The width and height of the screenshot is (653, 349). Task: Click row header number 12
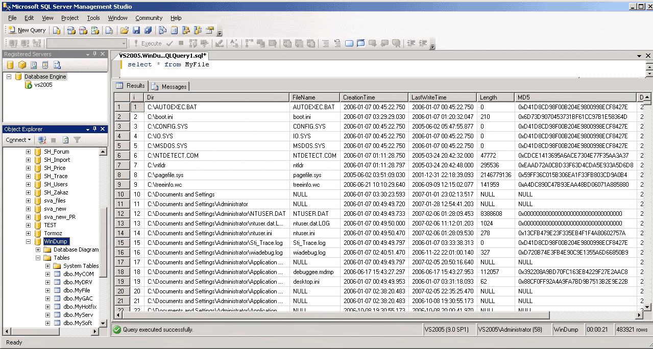pyautogui.click(x=121, y=214)
